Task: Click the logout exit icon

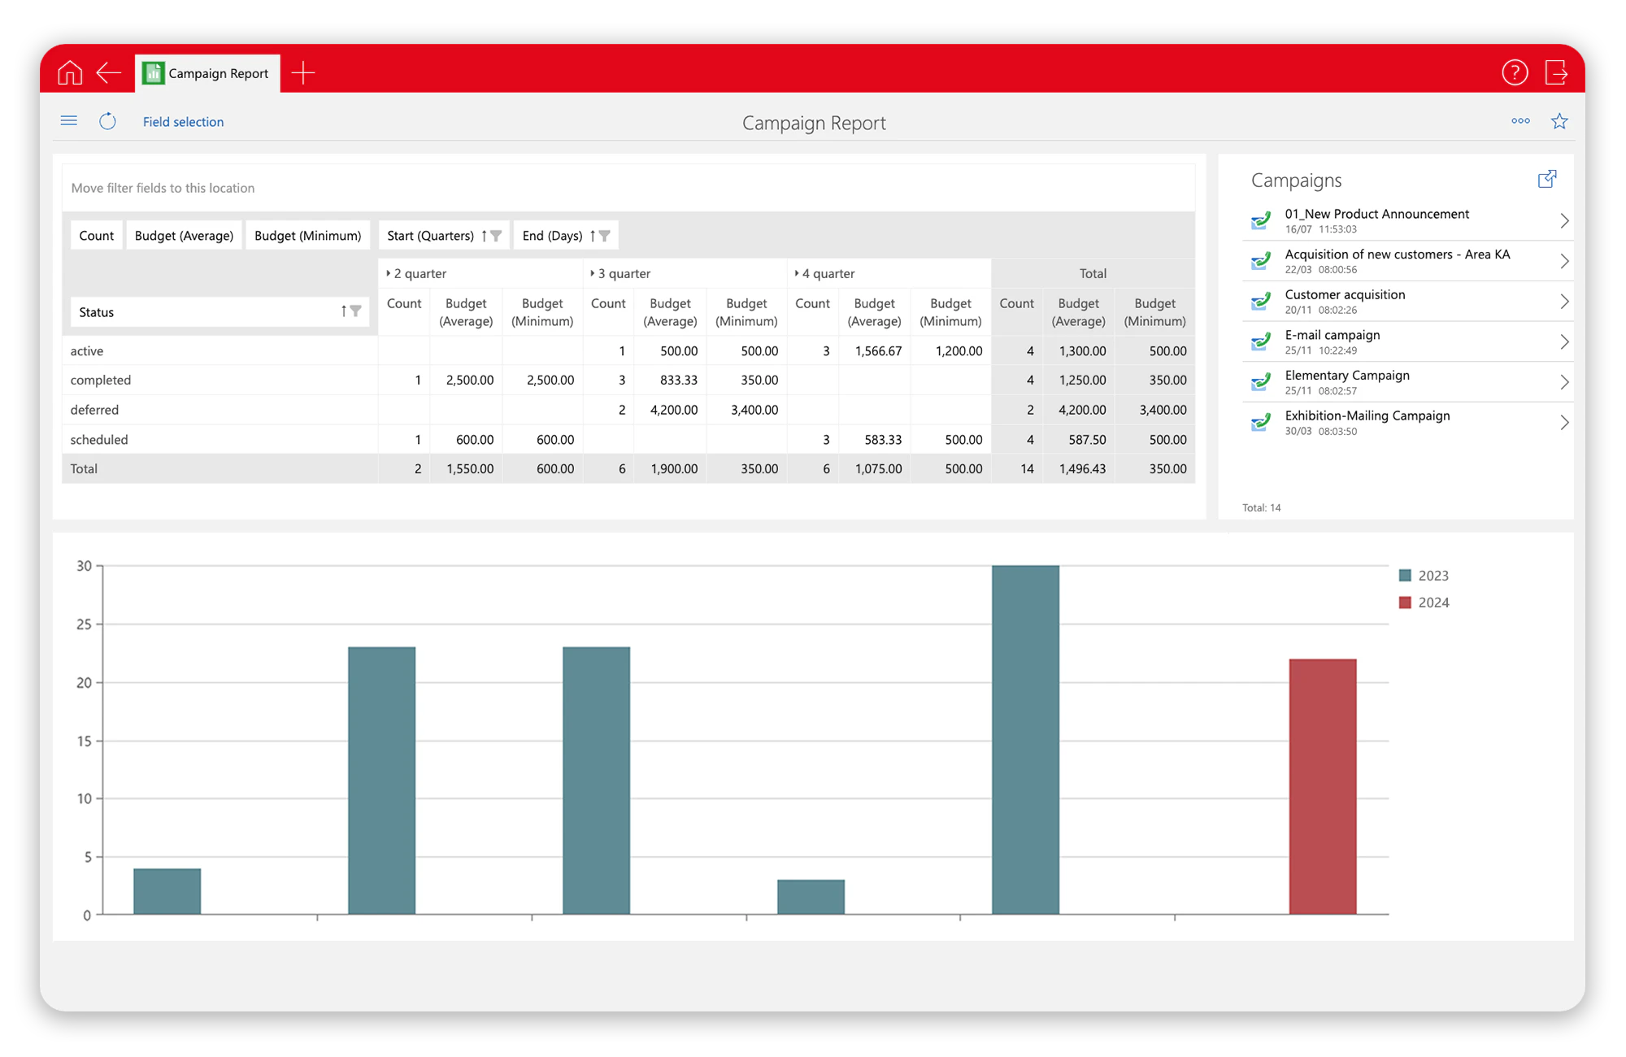Action: point(1556,72)
